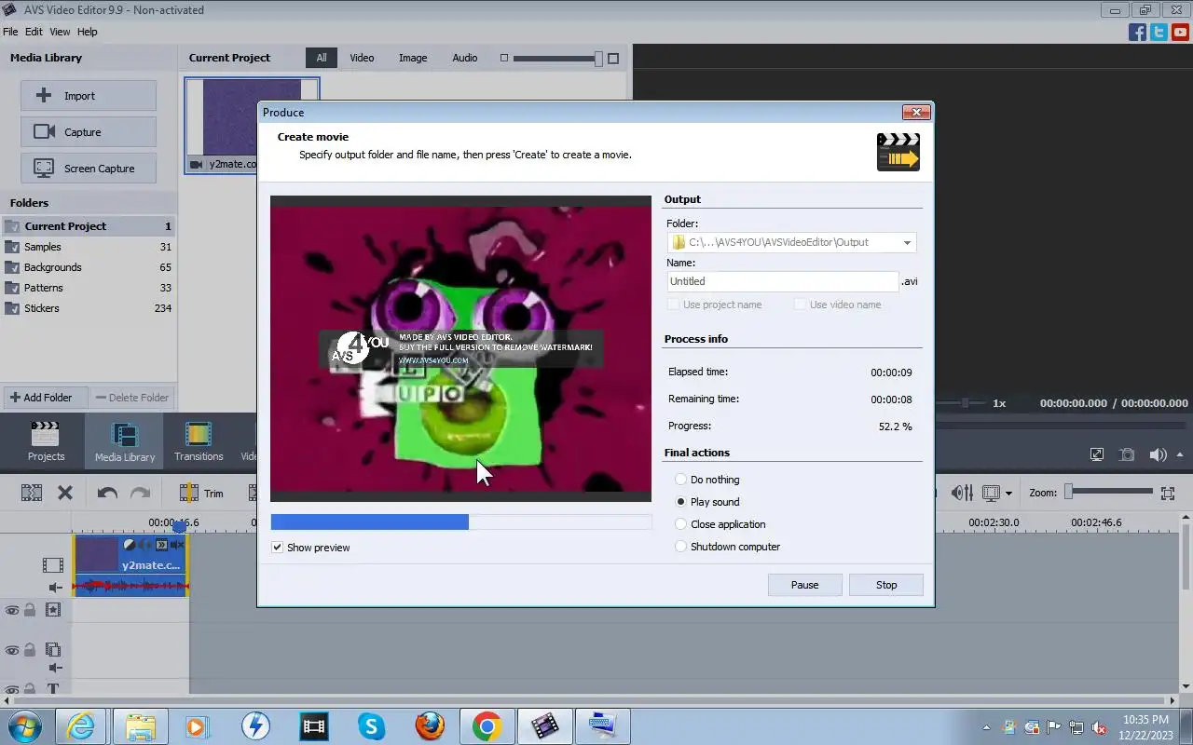Open the File menu
Image resolution: width=1193 pixels, height=745 pixels.
(10, 32)
